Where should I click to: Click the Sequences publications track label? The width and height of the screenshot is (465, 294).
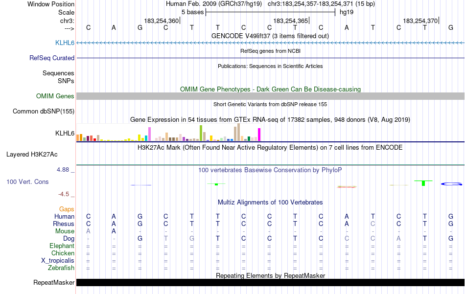click(x=58, y=73)
